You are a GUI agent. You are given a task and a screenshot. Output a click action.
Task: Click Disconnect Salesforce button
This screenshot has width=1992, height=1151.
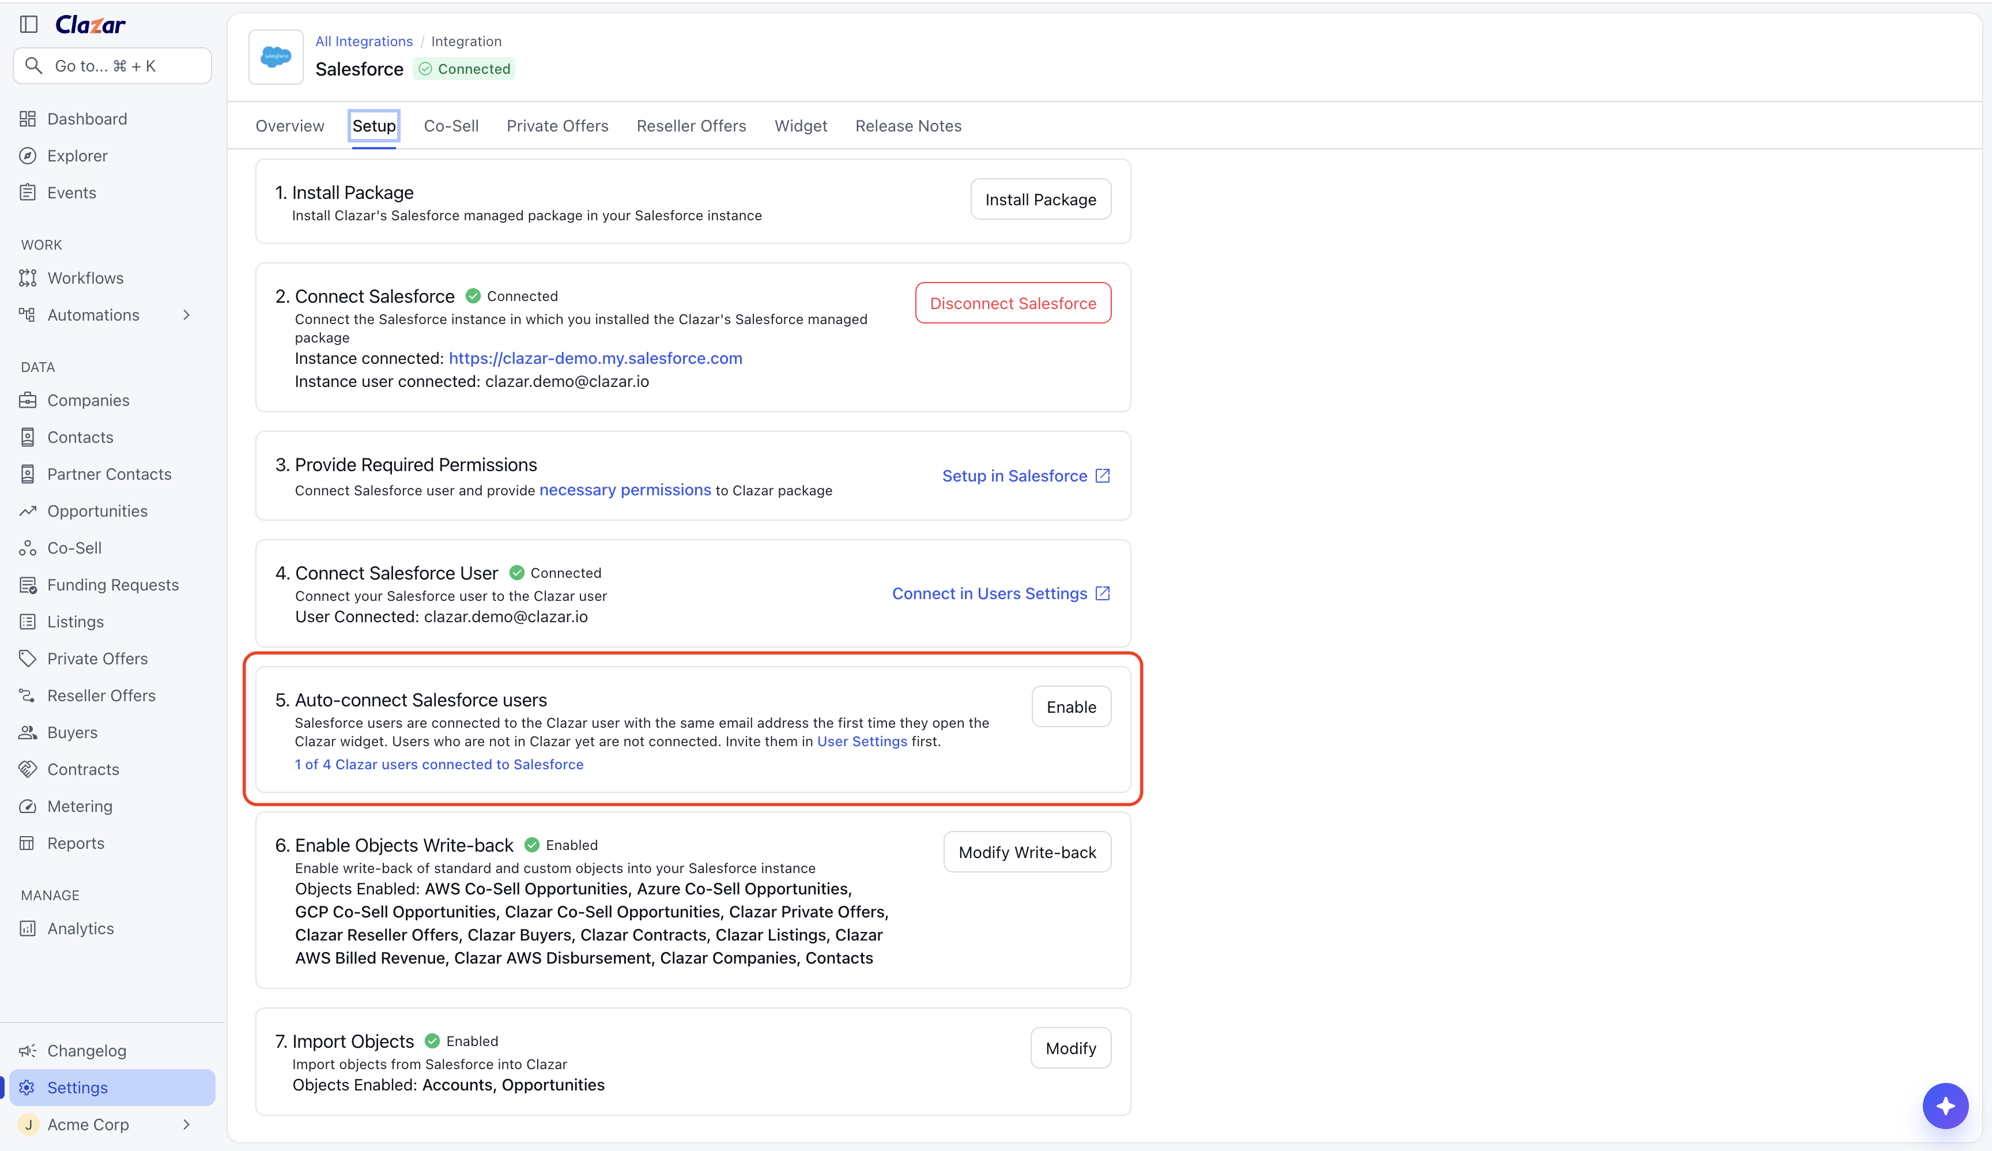(1013, 303)
